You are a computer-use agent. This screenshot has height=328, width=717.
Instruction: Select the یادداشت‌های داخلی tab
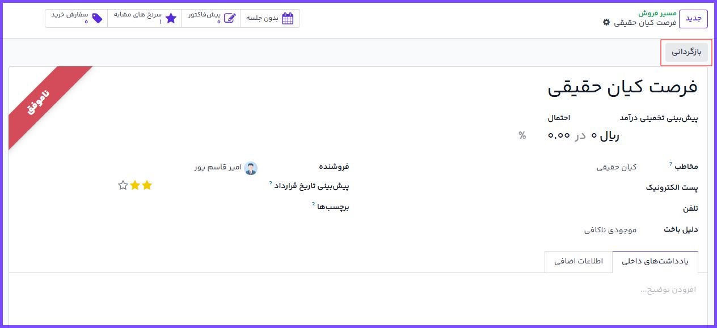655,262
